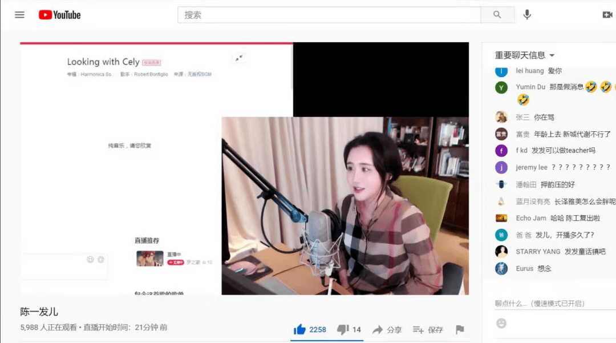Viewport: 616px width, 343px height.
Task: Expand the 重要聊天信息 chat filter dropdown
Action: pyautogui.click(x=552, y=55)
